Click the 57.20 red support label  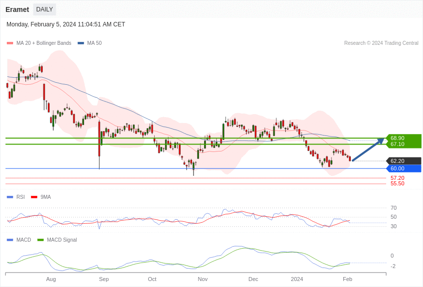click(397, 178)
